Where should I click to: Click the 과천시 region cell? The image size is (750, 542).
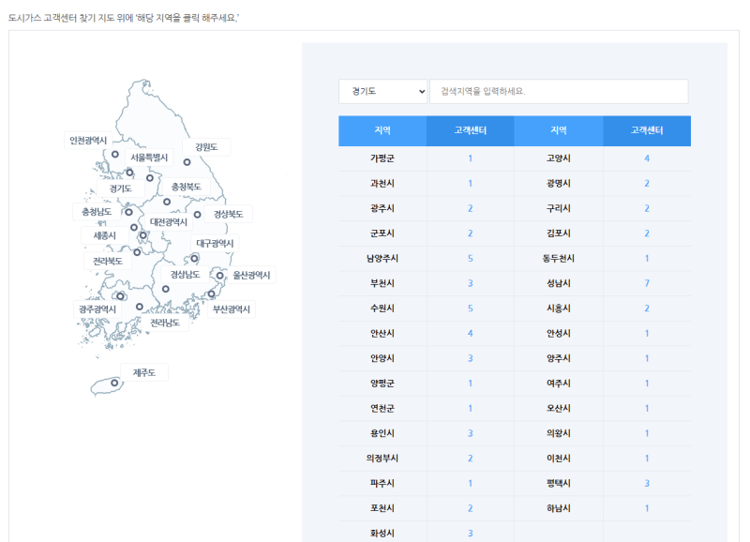(382, 183)
